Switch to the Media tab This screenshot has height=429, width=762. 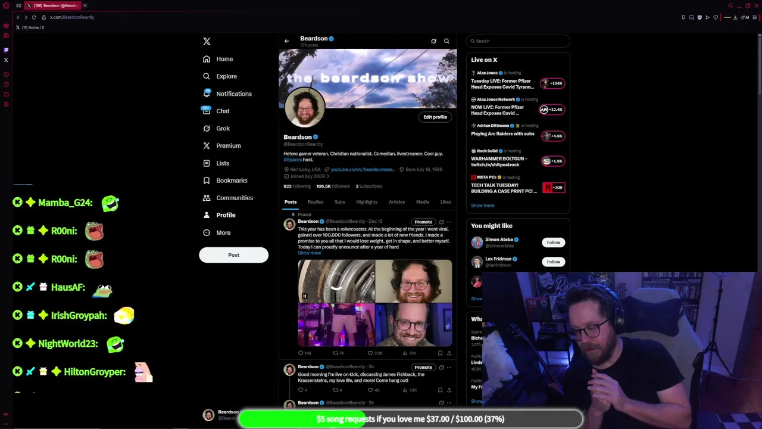coord(423,202)
